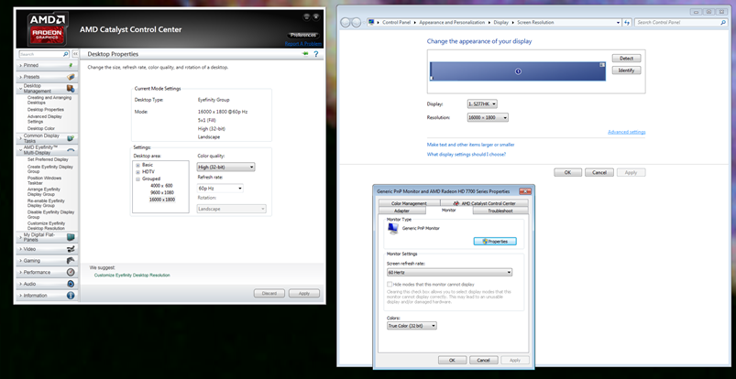Click the Detect button
736x379 pixels.
[626, 59]
